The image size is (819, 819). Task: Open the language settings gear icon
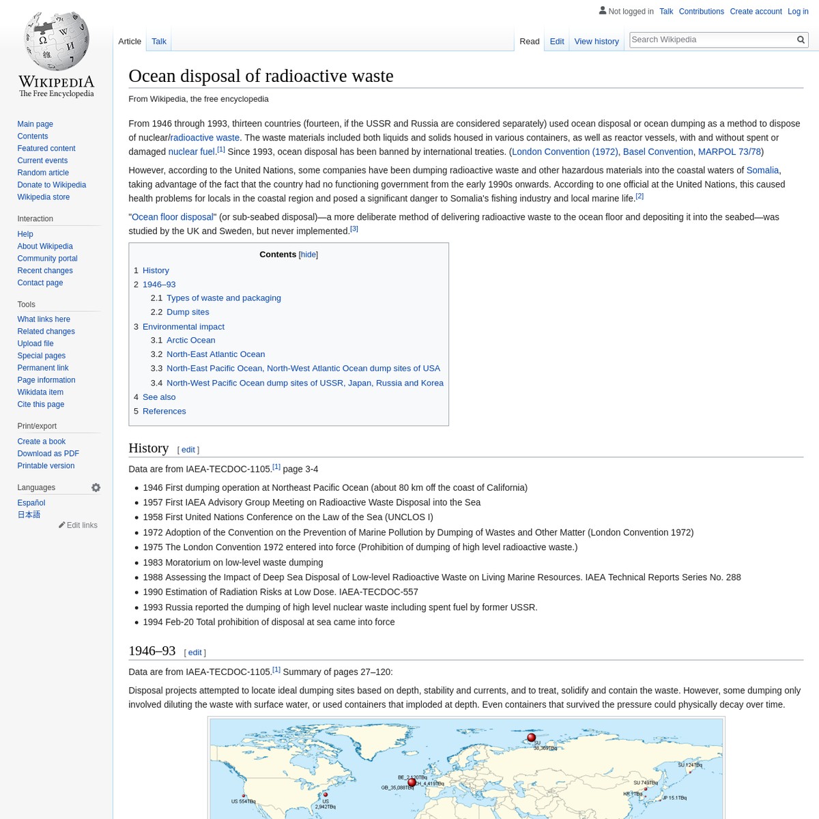pyautogui.click(x=96, y=487)
